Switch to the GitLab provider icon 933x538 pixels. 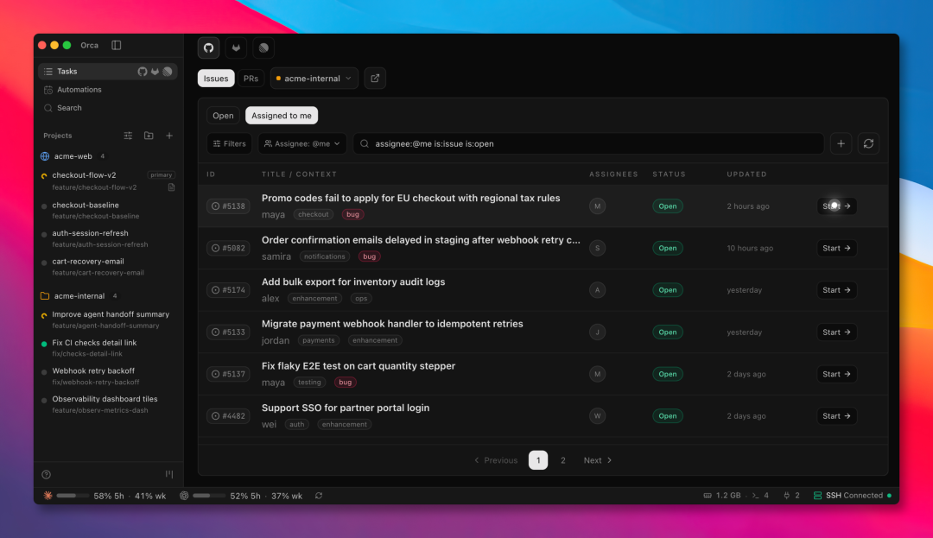coord(236,48)
